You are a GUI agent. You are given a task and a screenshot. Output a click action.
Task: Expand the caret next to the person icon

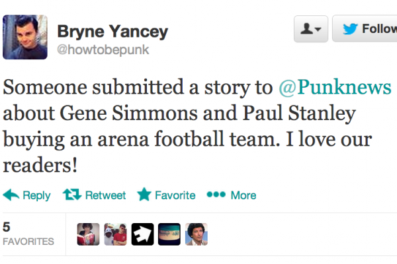coord(318,30)
